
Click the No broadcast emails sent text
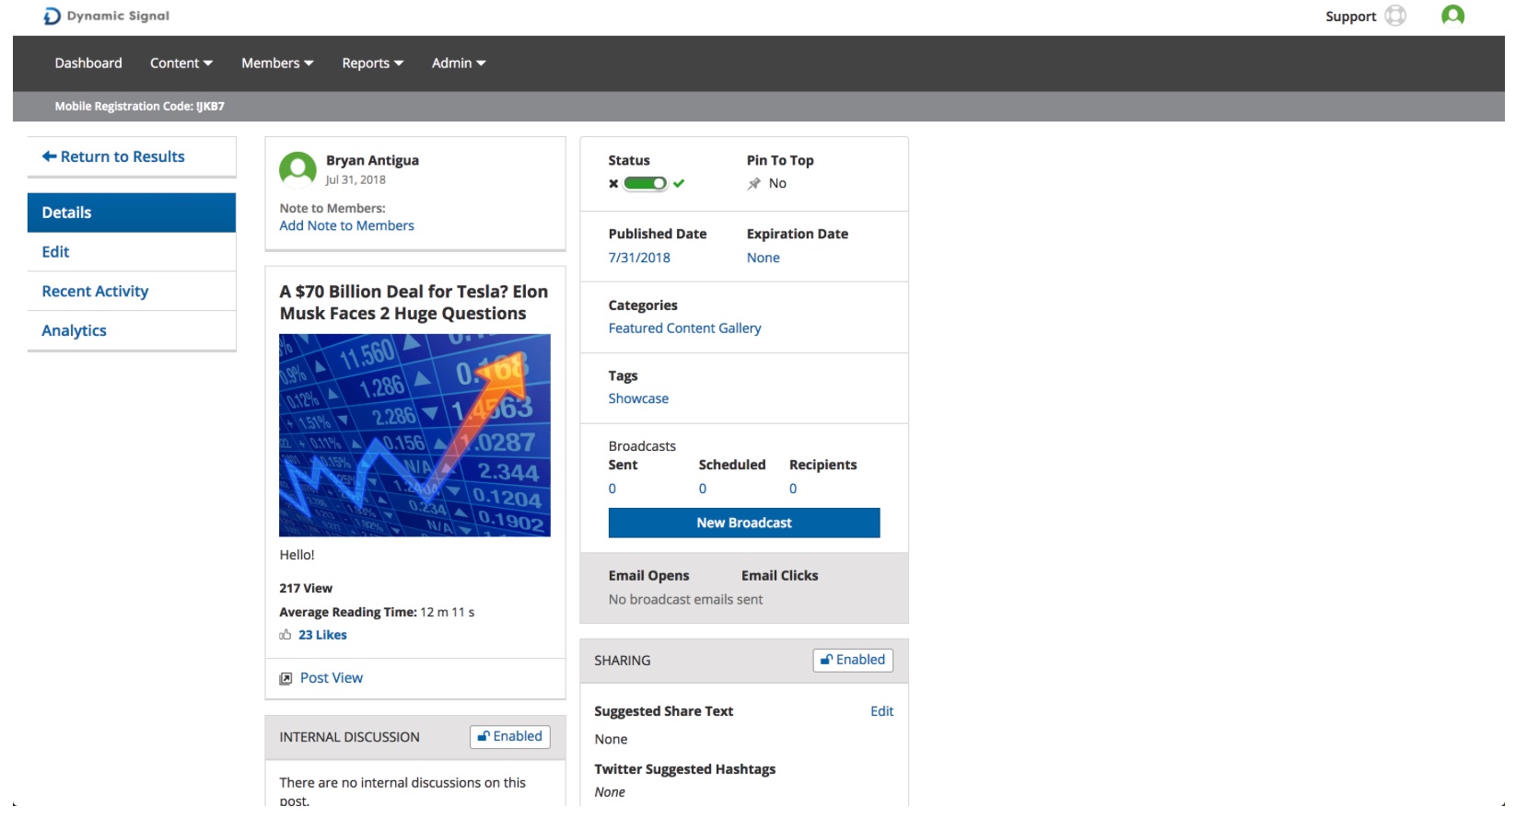click(x=685, y=599)
